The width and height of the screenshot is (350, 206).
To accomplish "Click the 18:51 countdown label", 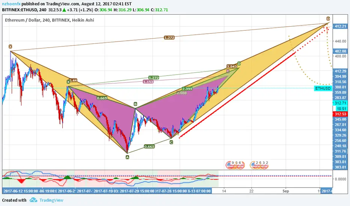I will coord(341,109).
